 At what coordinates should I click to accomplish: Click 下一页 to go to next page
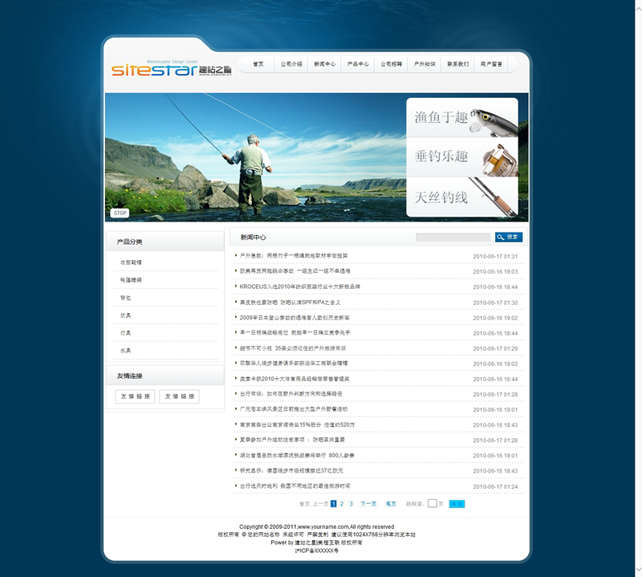[x=368, y=504]
